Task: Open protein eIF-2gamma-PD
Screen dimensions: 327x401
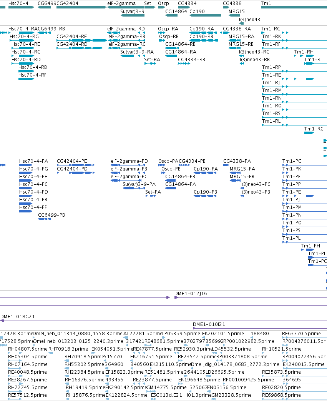Action: click(x=129, y=161)
